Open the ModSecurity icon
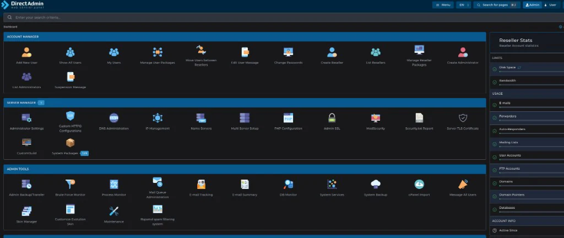 [x=376, y=118]
